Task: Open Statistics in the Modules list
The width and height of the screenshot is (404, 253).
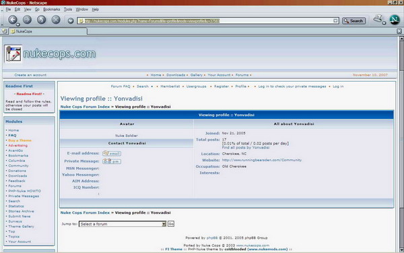Action: 16,206
